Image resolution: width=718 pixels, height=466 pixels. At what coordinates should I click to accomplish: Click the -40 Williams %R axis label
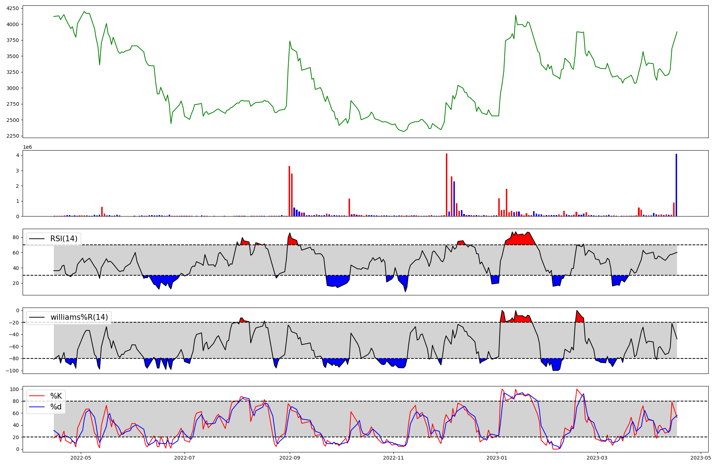tap(14, 334)
